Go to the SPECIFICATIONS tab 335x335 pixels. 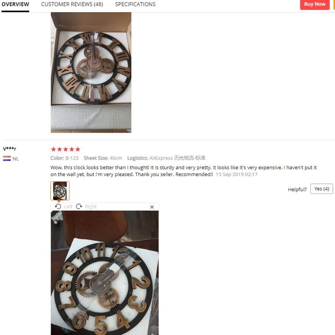(135, 4)
